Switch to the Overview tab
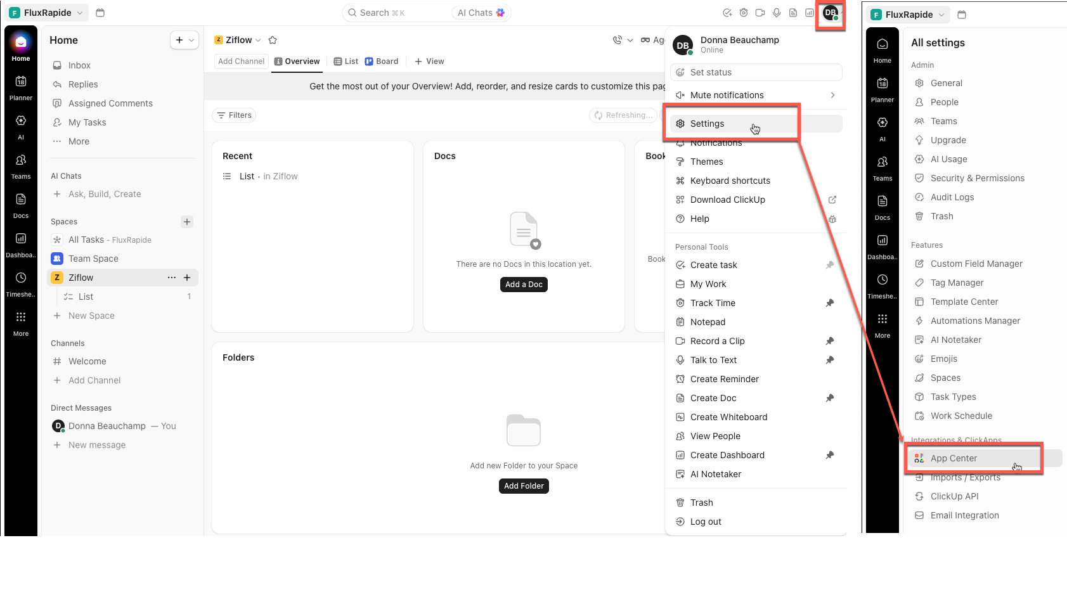The height and width of the screenshot is (597, 1067). click(x=297, y=61)
